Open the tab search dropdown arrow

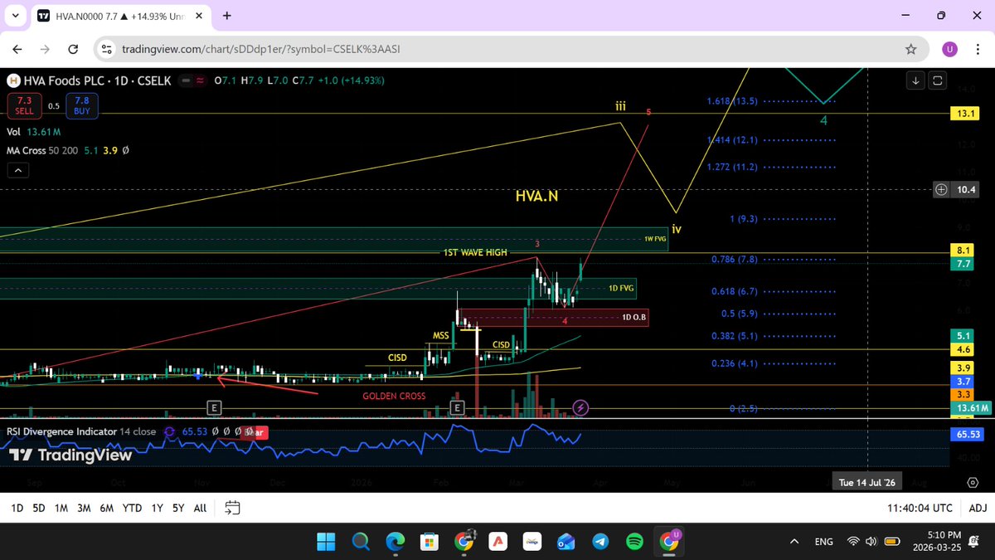15,16
